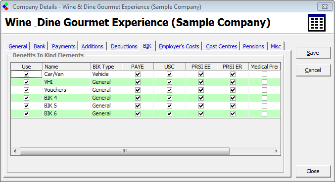Check Medical Premium for BIK 6
The width and height of the screenshot is (335, 182).
(265, 113)
